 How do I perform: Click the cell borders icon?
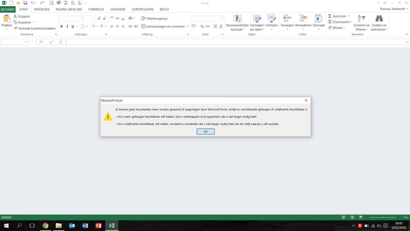83,26
